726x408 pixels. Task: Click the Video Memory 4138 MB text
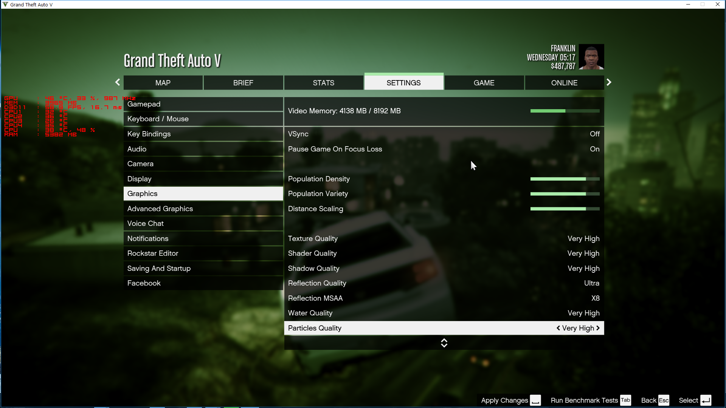pos(344,111)
